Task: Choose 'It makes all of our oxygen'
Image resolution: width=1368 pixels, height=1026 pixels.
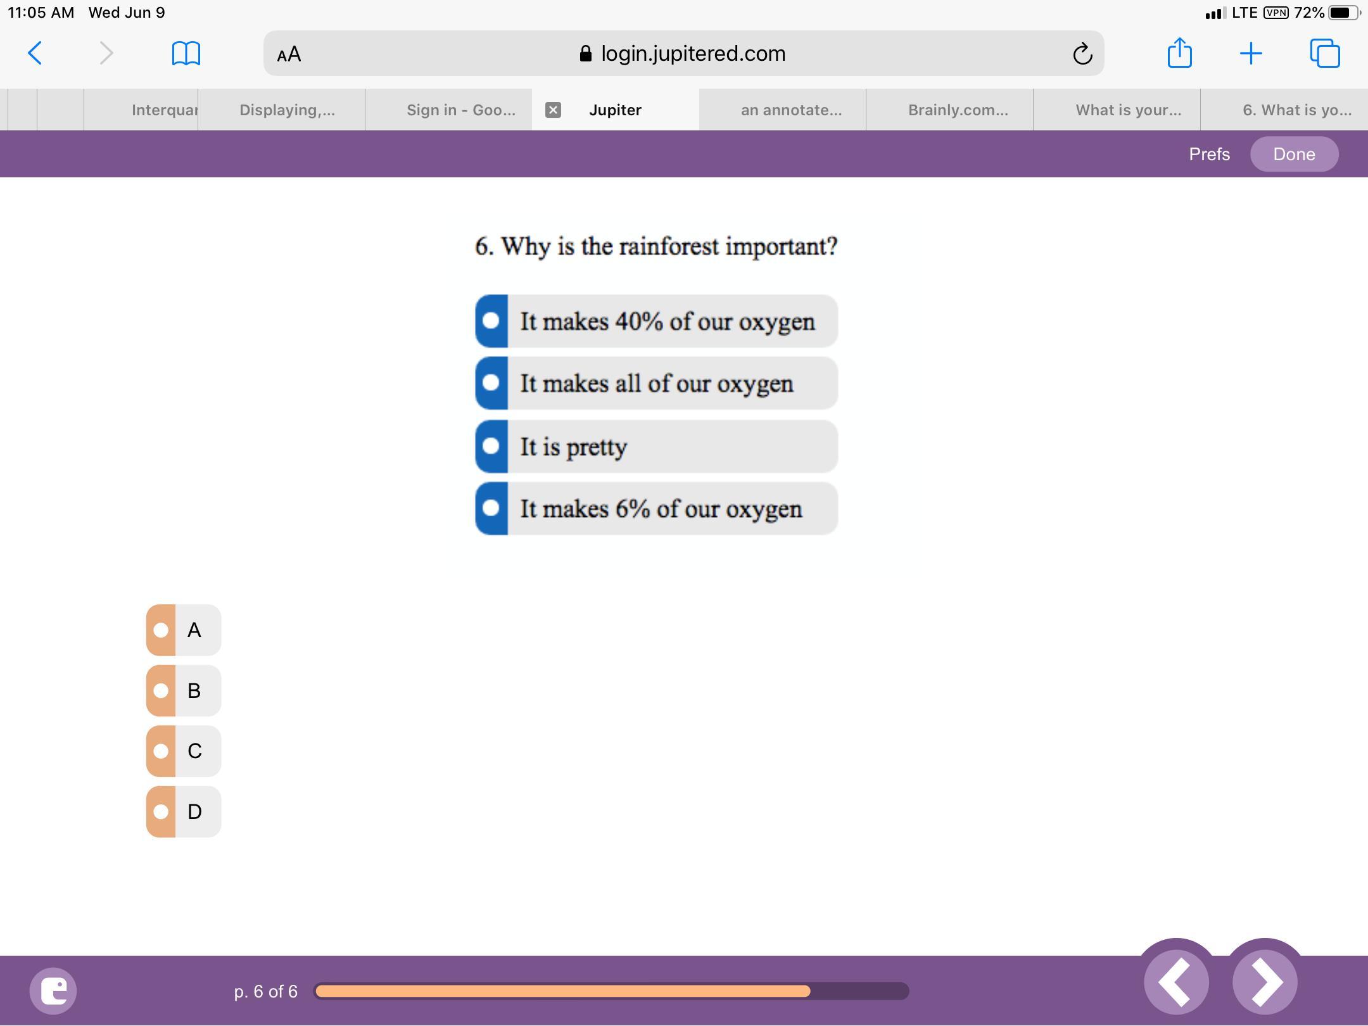Action: [656, 383]
